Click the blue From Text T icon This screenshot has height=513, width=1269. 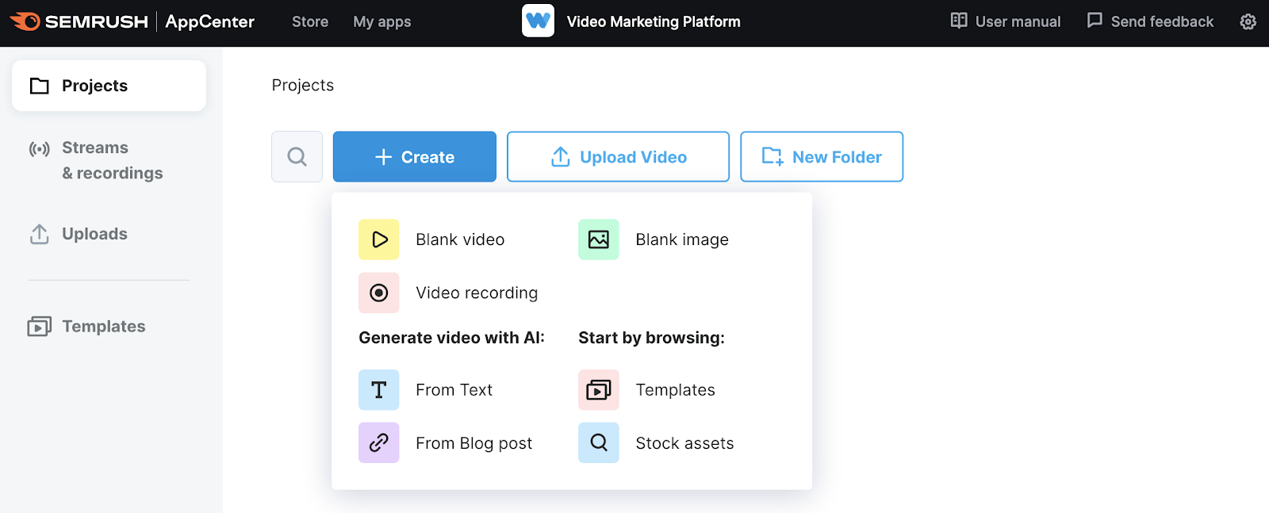[x=379, y=390]
